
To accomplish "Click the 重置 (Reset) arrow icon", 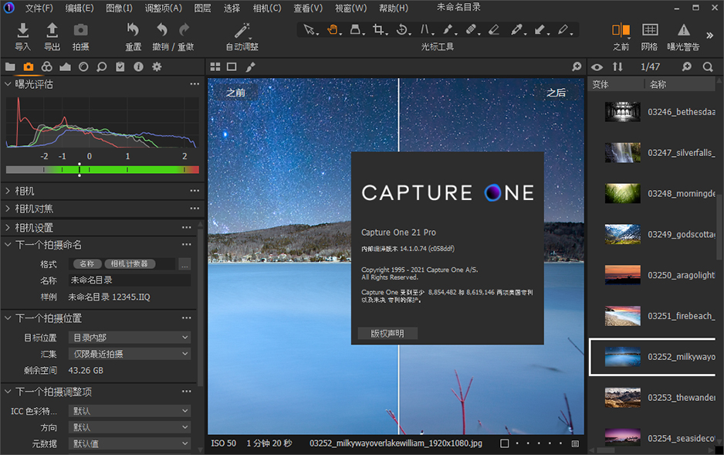I will coord(133,31).
